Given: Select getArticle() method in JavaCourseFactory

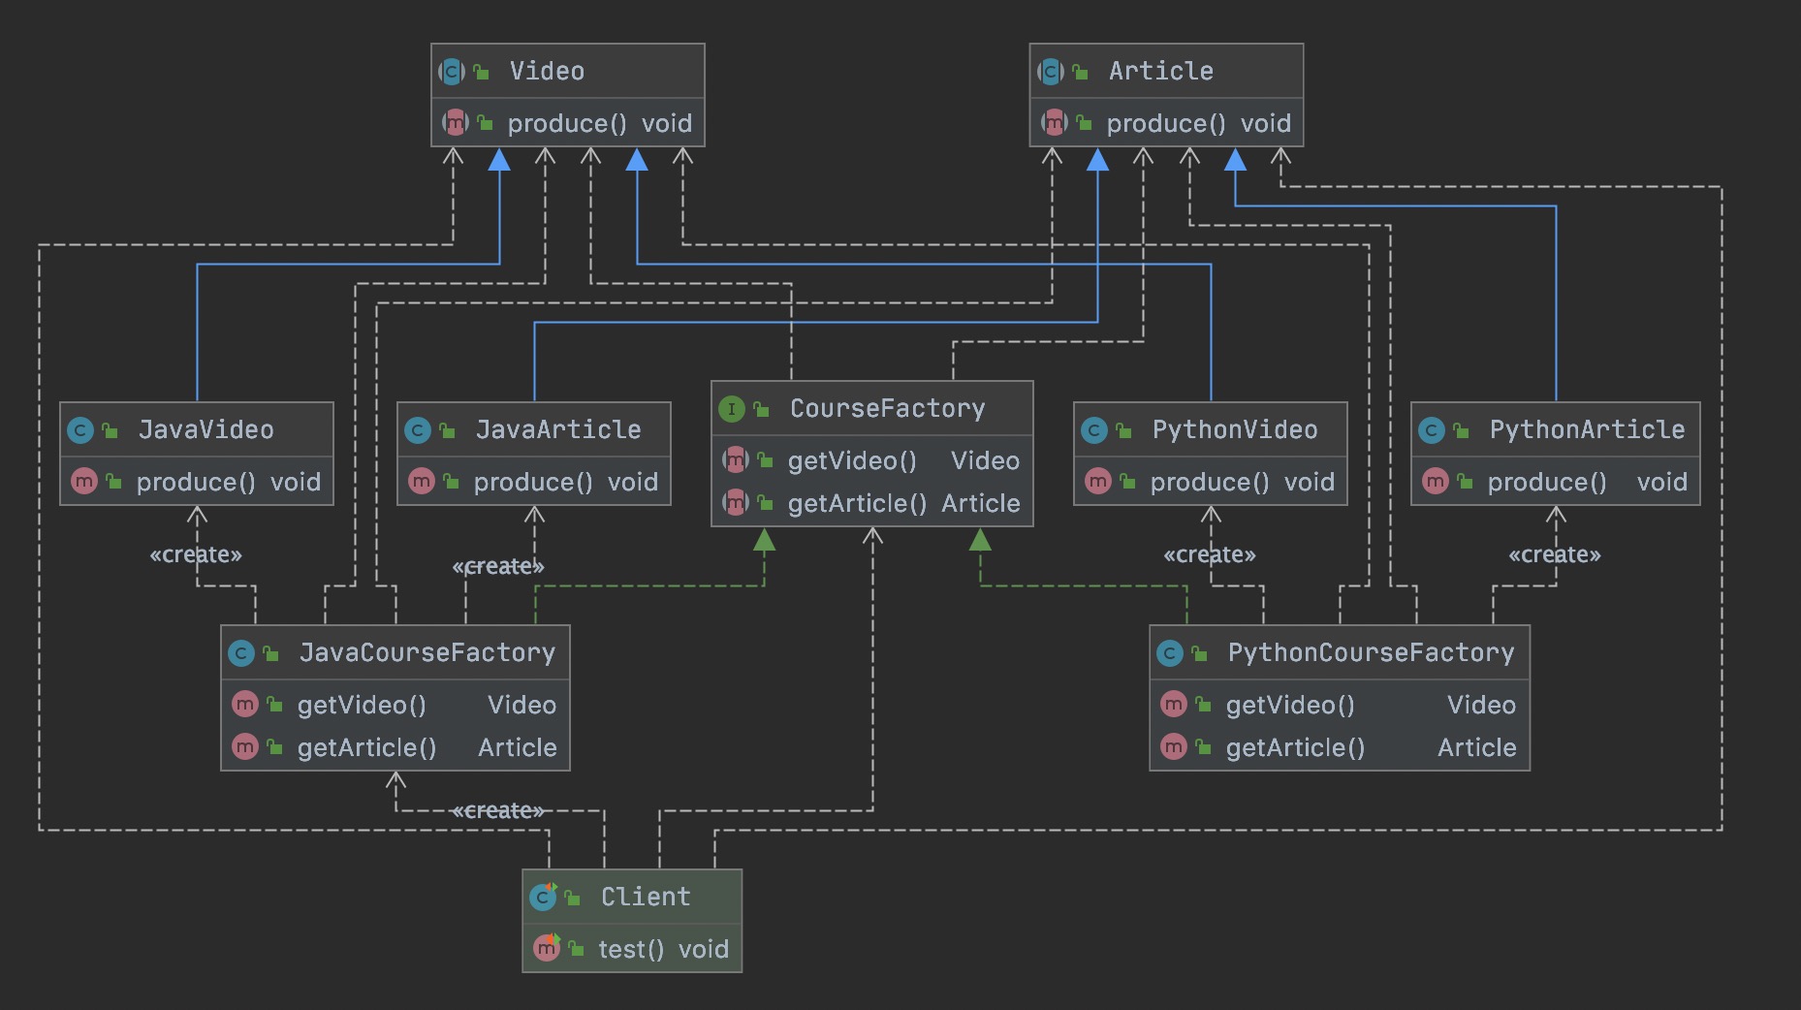Looking at the screenshot, I should coord(366,747).
